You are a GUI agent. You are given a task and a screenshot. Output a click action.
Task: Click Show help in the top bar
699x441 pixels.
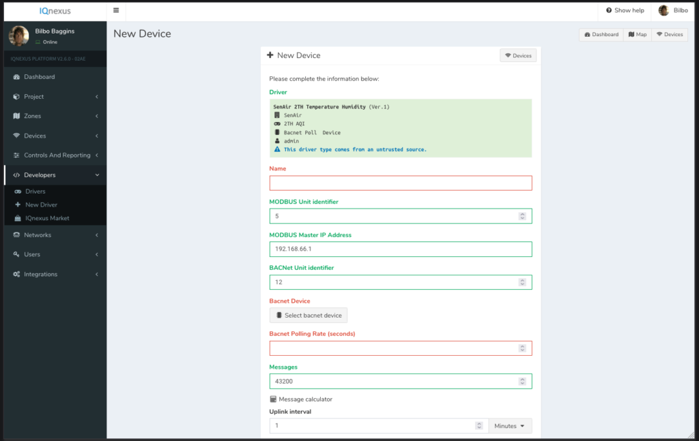point(624,10)
